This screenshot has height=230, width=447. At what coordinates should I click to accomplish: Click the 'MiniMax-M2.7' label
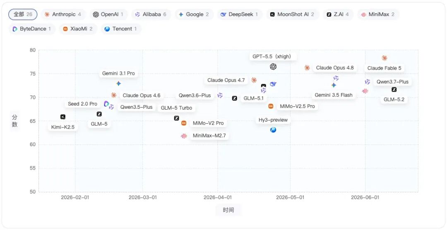[209, 136]
